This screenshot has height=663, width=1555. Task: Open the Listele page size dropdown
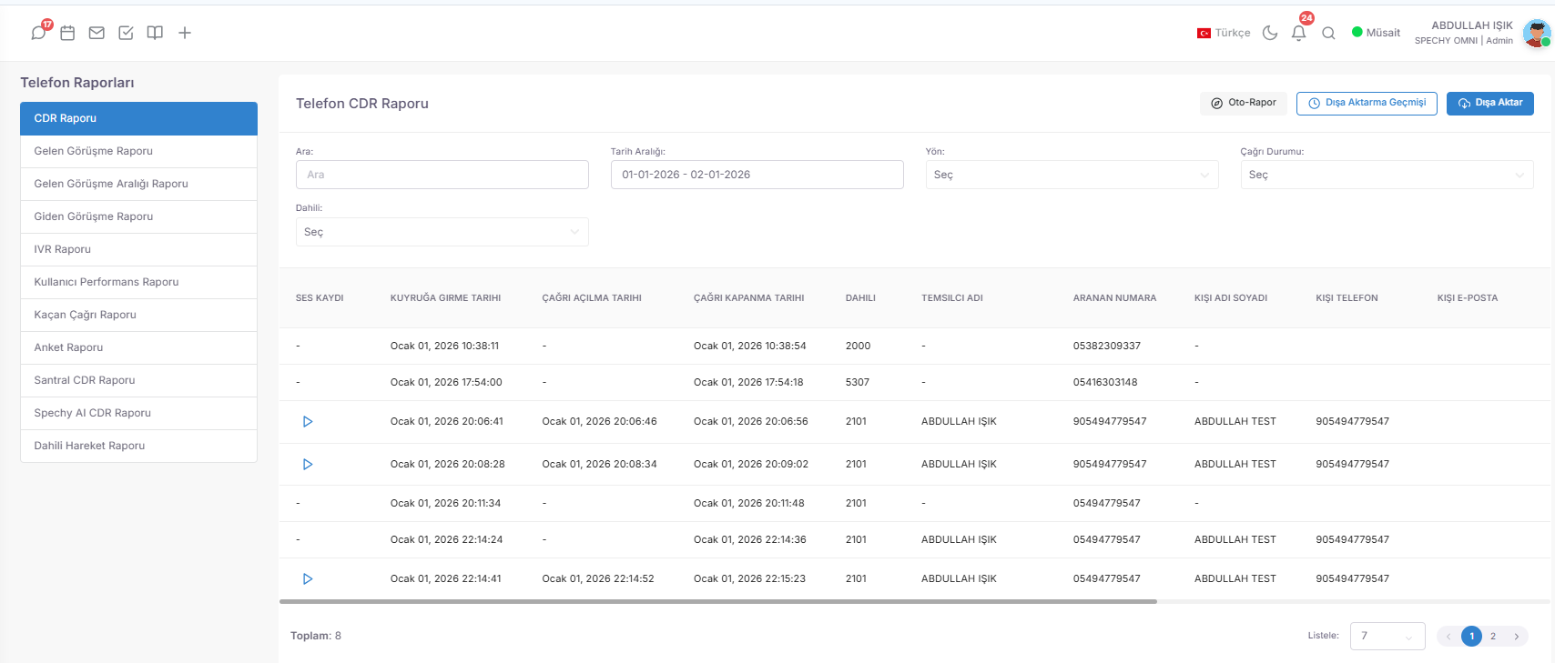1387,636
